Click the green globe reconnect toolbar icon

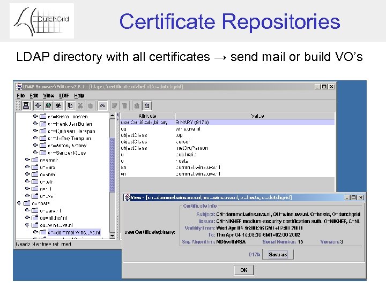pos(48,105)
